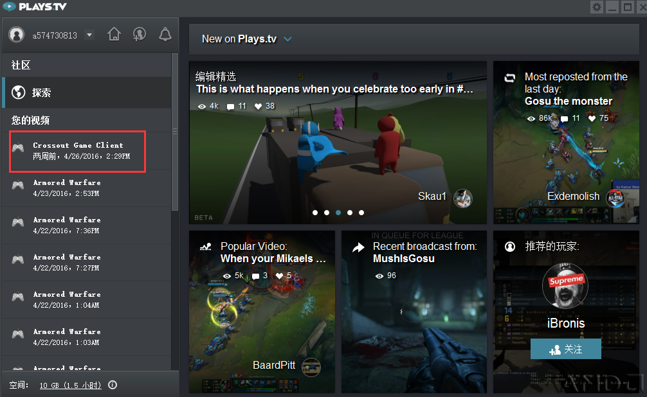Expand the account dropdown arrow beside a574730813
The image size is (647, 397).
(x=89, y=35)
